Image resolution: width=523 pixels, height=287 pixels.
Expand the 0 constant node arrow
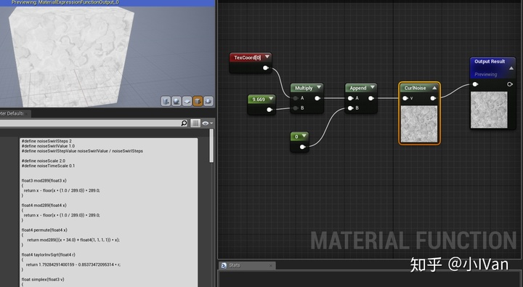pyautogui.click(x=304, y=136)
